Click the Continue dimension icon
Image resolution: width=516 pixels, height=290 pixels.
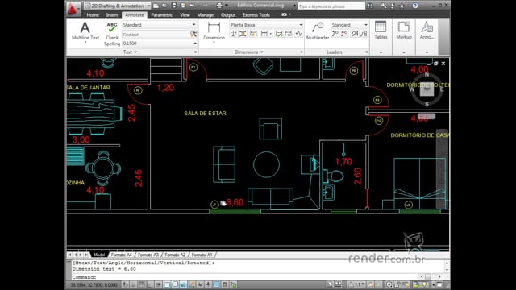264,34
